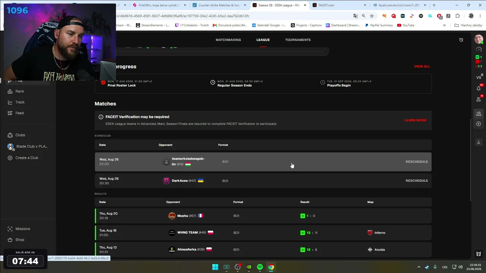
Task: Switch to the TOURNAMENTS tab
Action: point(298,40)
